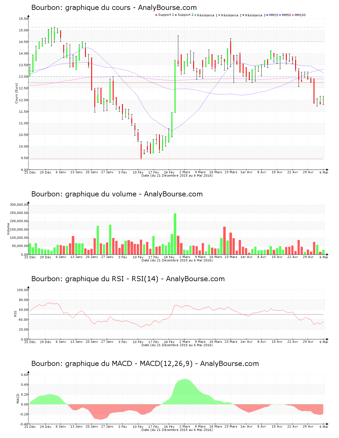Select the MM50 legend label
The image size is (339, 438).
(x=286, y=15)
